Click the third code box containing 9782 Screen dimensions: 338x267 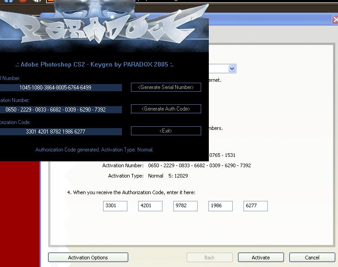185,206
